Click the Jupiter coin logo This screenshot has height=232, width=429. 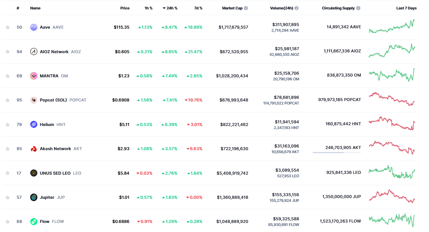point(34,197)
